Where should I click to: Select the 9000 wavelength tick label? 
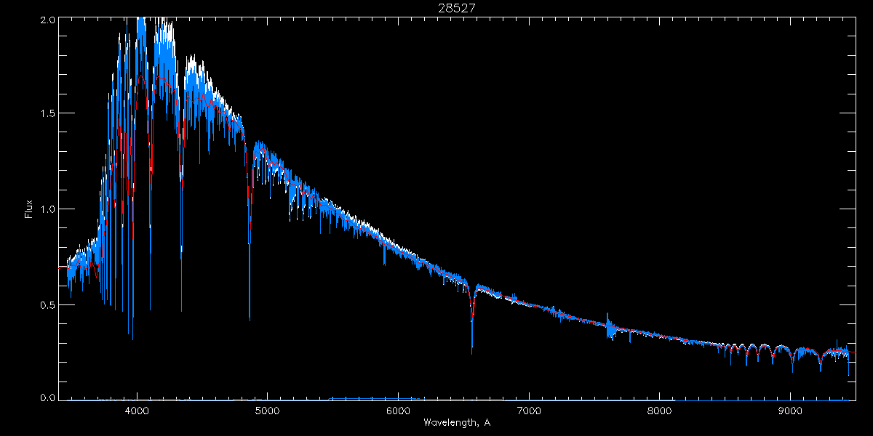790,410
